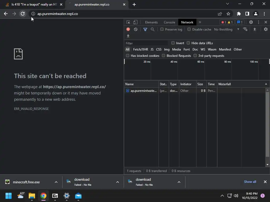The height and width of the screenshot is (202, 270).
Task: Toggle the device toolbar icon in DevTools
Action: tap(135, 22)
